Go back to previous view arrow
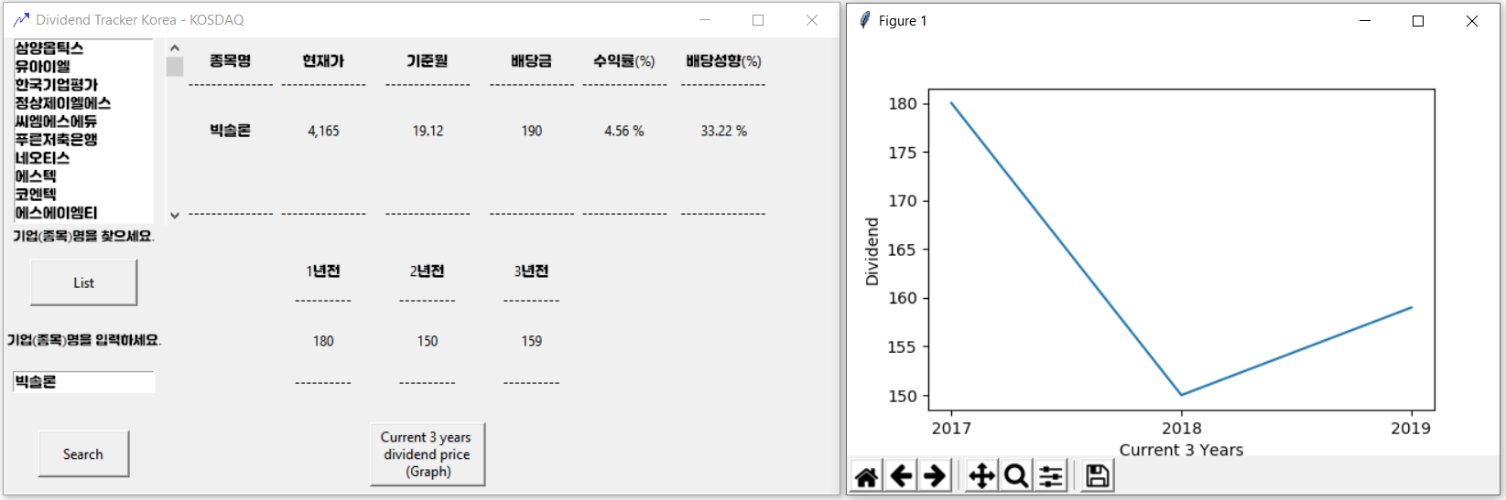 tap(901, 476)
